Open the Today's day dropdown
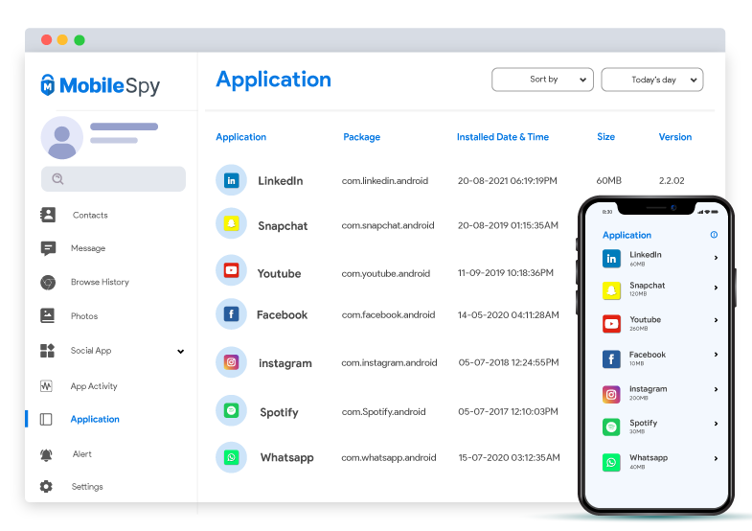Screen dimensions: 752x531 pyautogui.click(x=652, y=80)
